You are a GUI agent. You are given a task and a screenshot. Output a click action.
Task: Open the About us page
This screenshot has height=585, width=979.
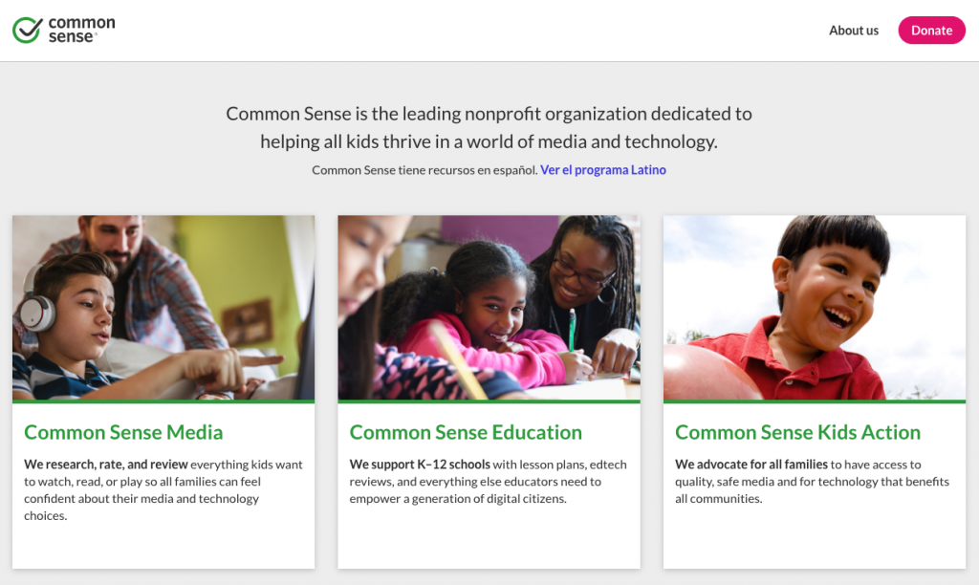853,31
